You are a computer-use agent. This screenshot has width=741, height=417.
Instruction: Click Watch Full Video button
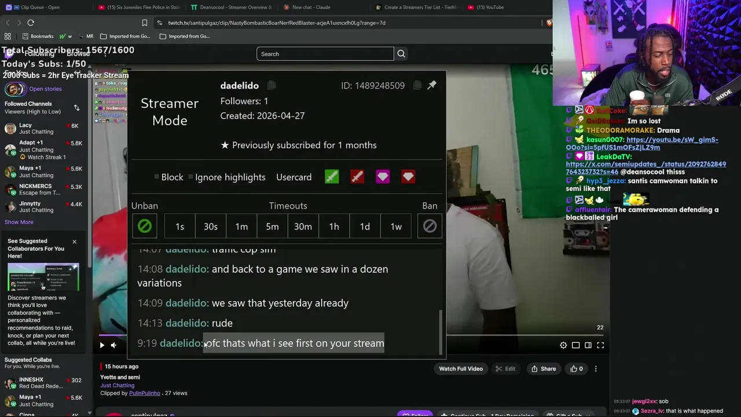tap(461, 369)
